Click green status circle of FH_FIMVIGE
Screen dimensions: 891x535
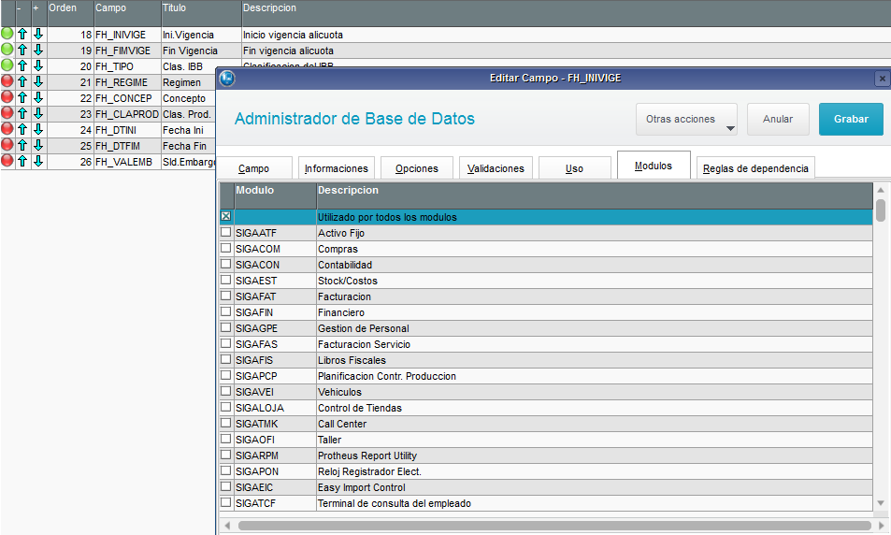click(x=7, y=50)
